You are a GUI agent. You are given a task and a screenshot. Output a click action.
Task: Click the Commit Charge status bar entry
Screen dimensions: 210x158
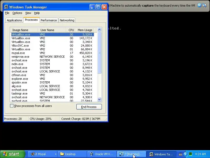(x=81, y=119)
